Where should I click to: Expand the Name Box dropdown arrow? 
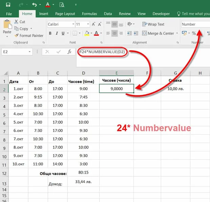(x=29, y=52)
